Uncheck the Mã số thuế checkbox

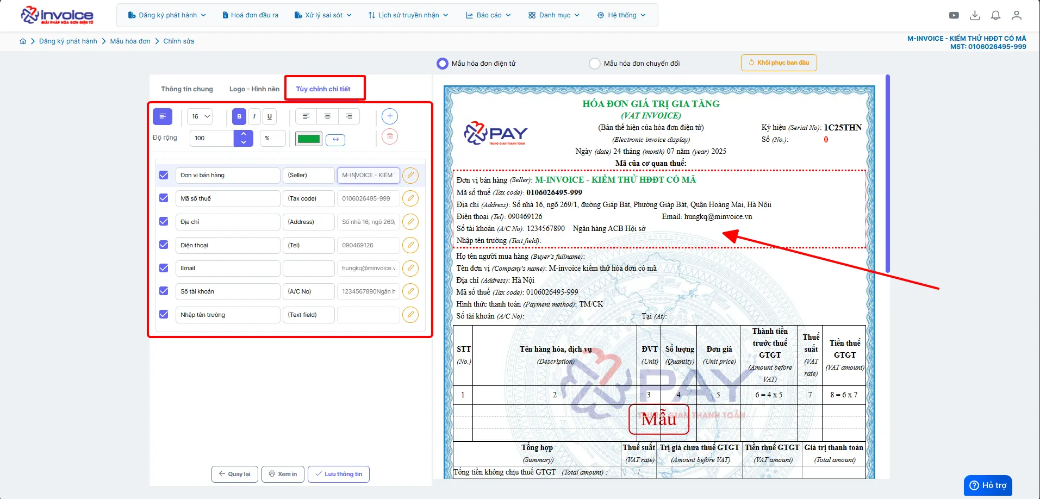point(164,198)
